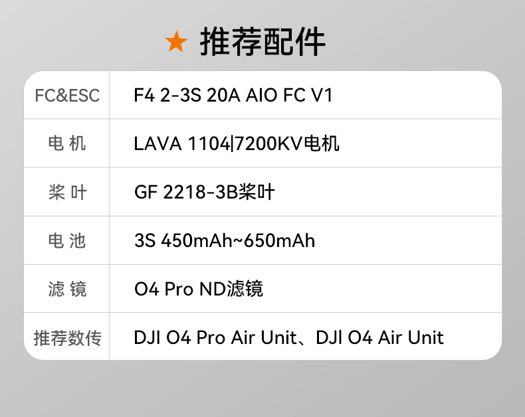The image size is (525, 417).
Task: Click the GF 2218-3B桨叶 value
Action: (205, 193)
